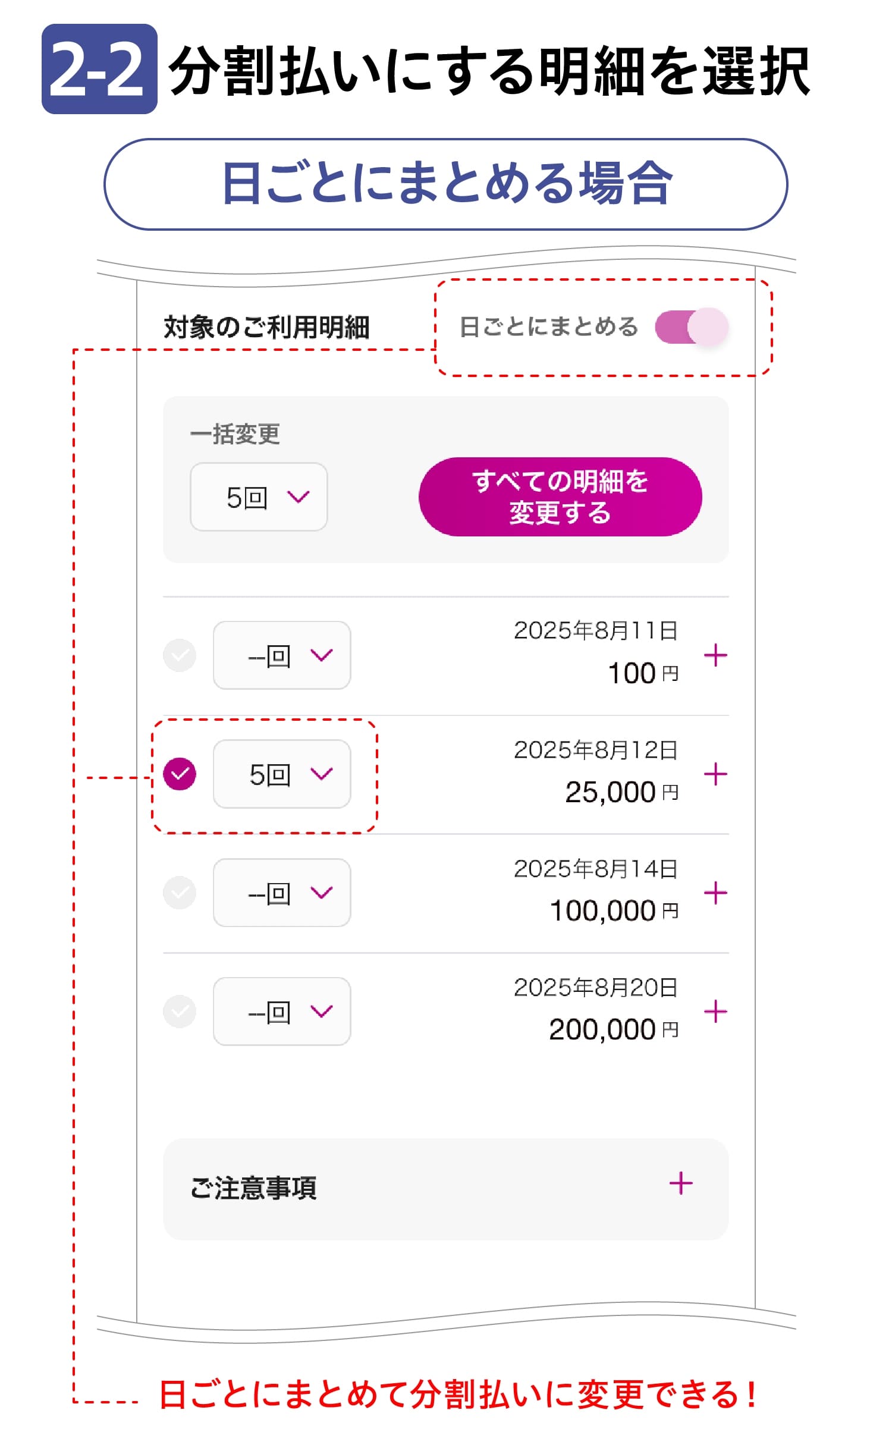Open installment dropdown for 2025年8月11日

282,655
